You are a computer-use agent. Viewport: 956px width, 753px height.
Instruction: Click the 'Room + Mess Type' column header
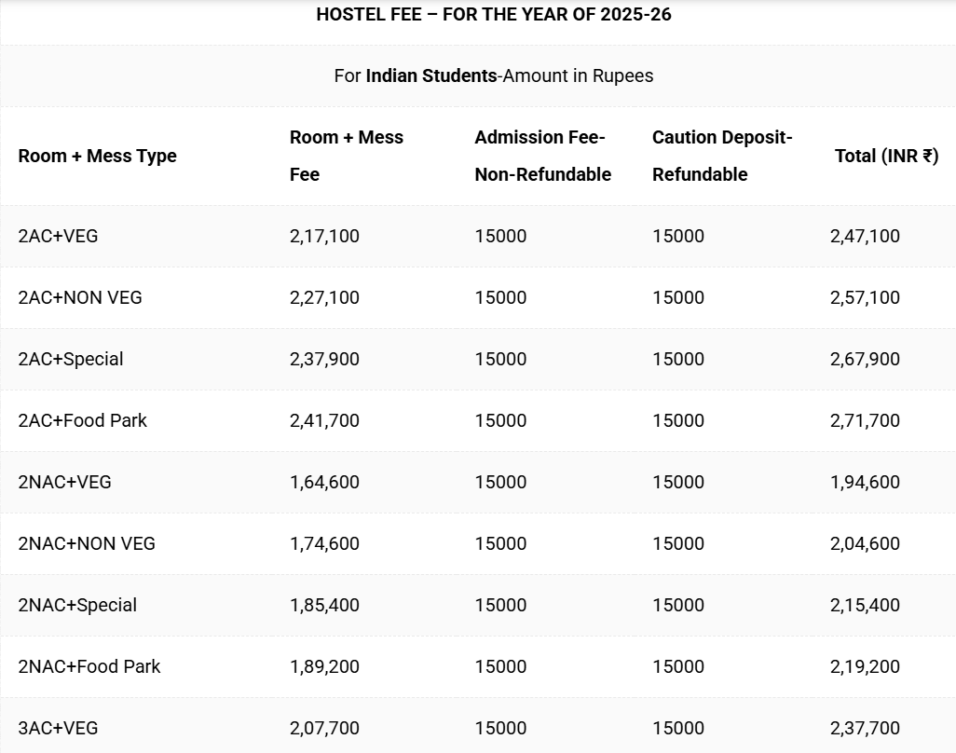click(x=98, y=156)
